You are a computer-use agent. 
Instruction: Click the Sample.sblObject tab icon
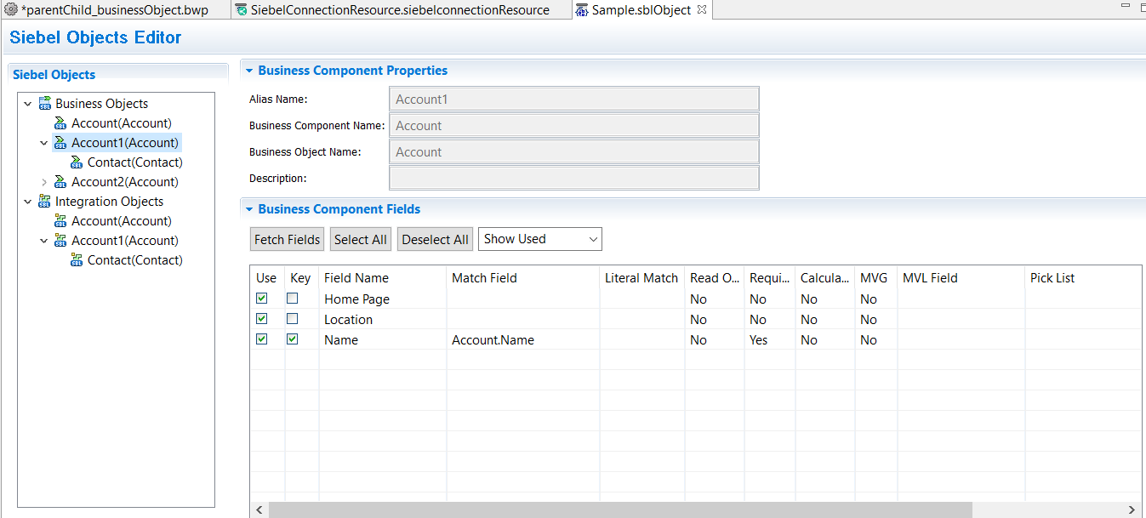581,10
